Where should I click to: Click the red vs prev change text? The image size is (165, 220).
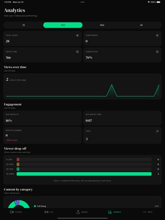pos(11,140)
